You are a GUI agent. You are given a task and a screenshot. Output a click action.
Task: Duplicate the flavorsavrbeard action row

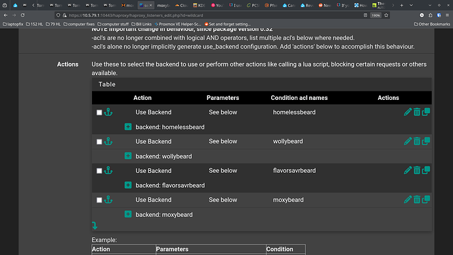coord(426,170)
